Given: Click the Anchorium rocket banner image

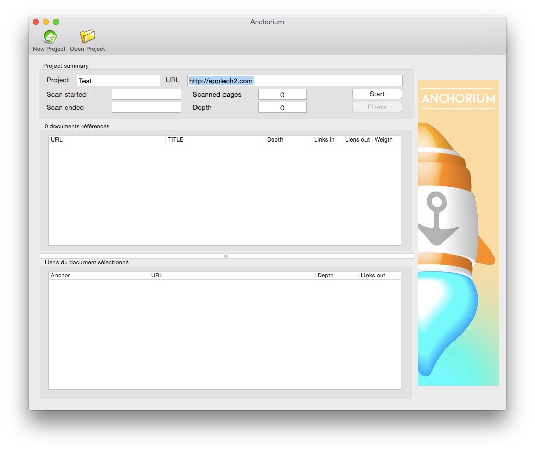Looking at the screenshot, I should (458, 233).
